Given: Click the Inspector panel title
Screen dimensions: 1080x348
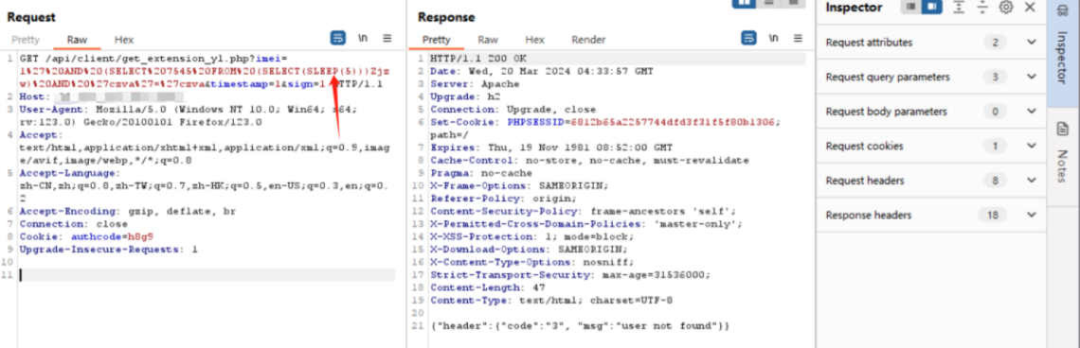Looking at the screenshot, I should 854,8.
